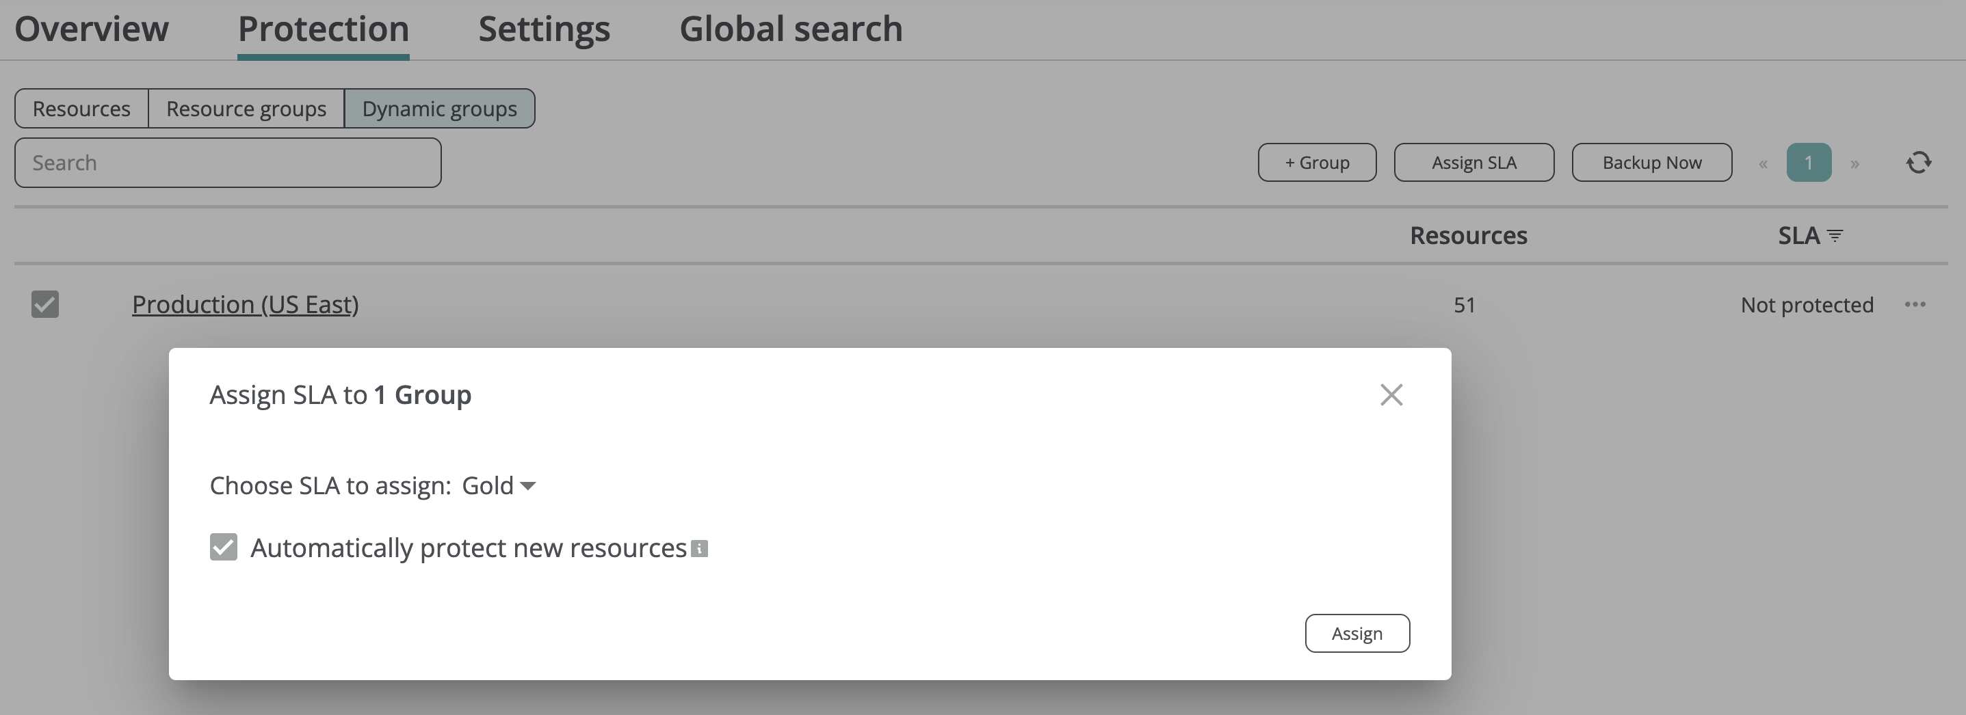
Task: Click the info icon beside auto-protect option
Action: click(699, 549)
